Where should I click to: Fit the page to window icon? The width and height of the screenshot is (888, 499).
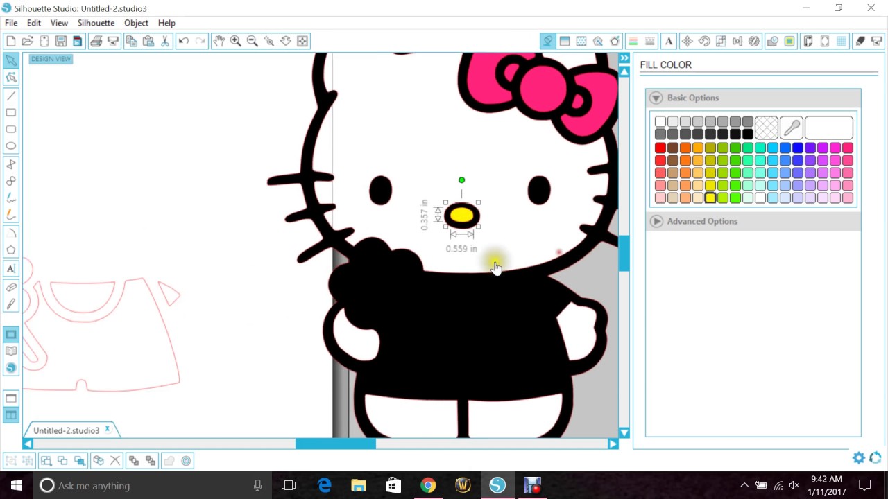[302, 42]
